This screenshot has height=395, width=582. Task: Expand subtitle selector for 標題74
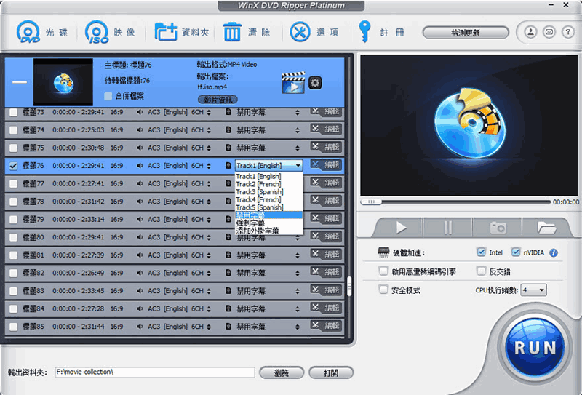pyautogui.click(x=297, y=130)
